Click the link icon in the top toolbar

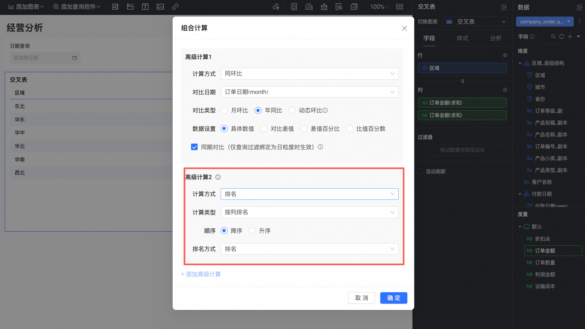pos(175,7)
